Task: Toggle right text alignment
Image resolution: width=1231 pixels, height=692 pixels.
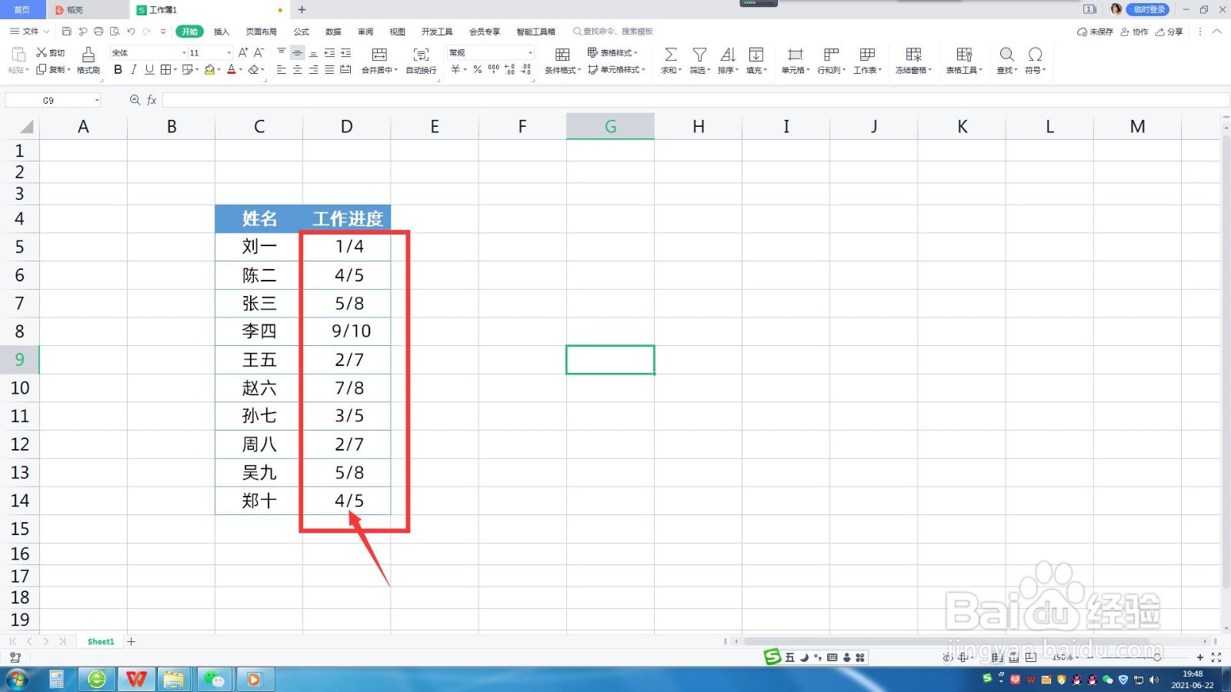Action: (x=313, y=69)
